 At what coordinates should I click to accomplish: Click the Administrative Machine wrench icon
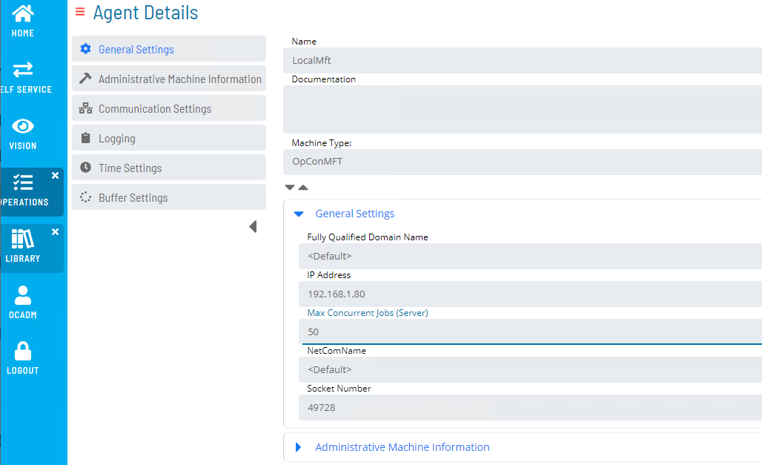click(x=85, y=79)
